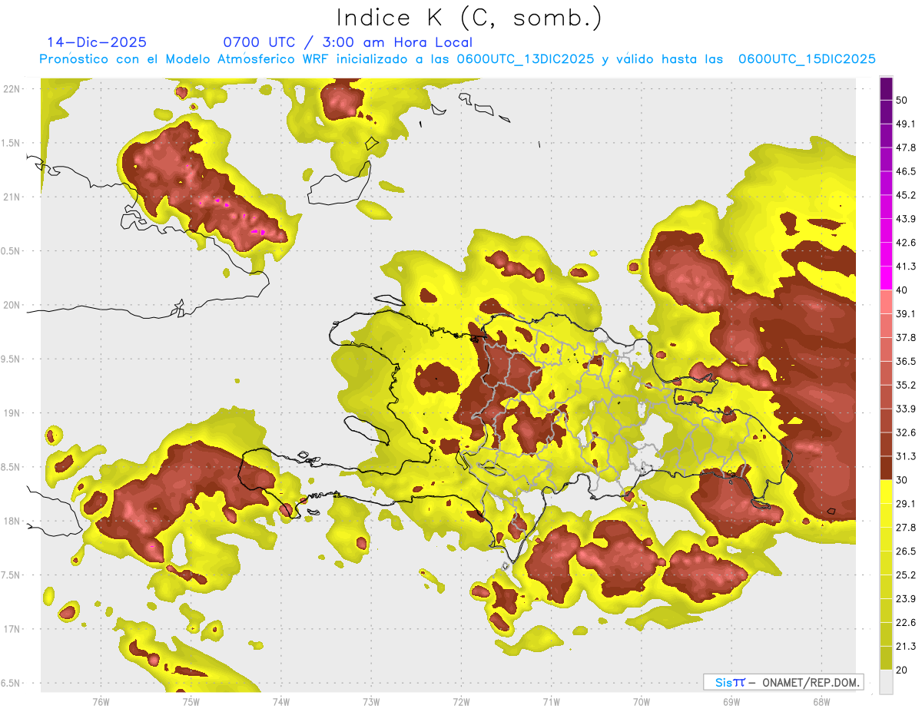Click the color bar value 47.8
The width and height of the screenshot is (922, 712).
(x=906, y=147)
